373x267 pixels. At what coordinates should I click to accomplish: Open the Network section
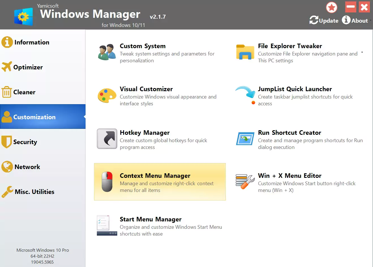(x=42, y=167)
